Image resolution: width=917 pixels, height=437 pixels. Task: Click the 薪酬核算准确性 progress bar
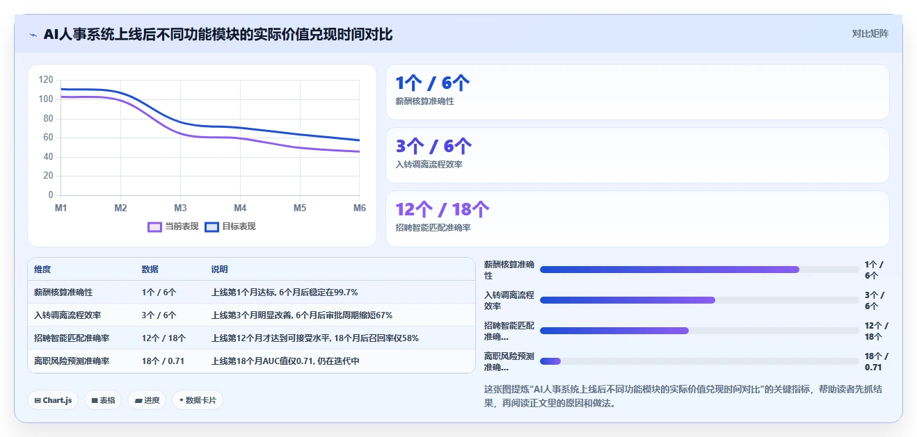[699, 270]
